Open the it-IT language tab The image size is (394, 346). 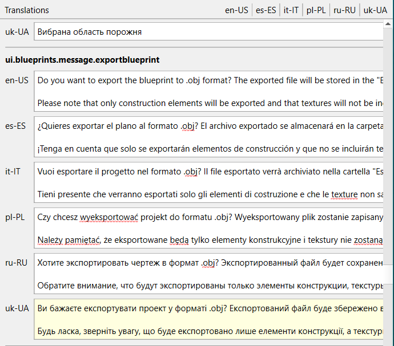pyautogui.click(x=291, y=10)
